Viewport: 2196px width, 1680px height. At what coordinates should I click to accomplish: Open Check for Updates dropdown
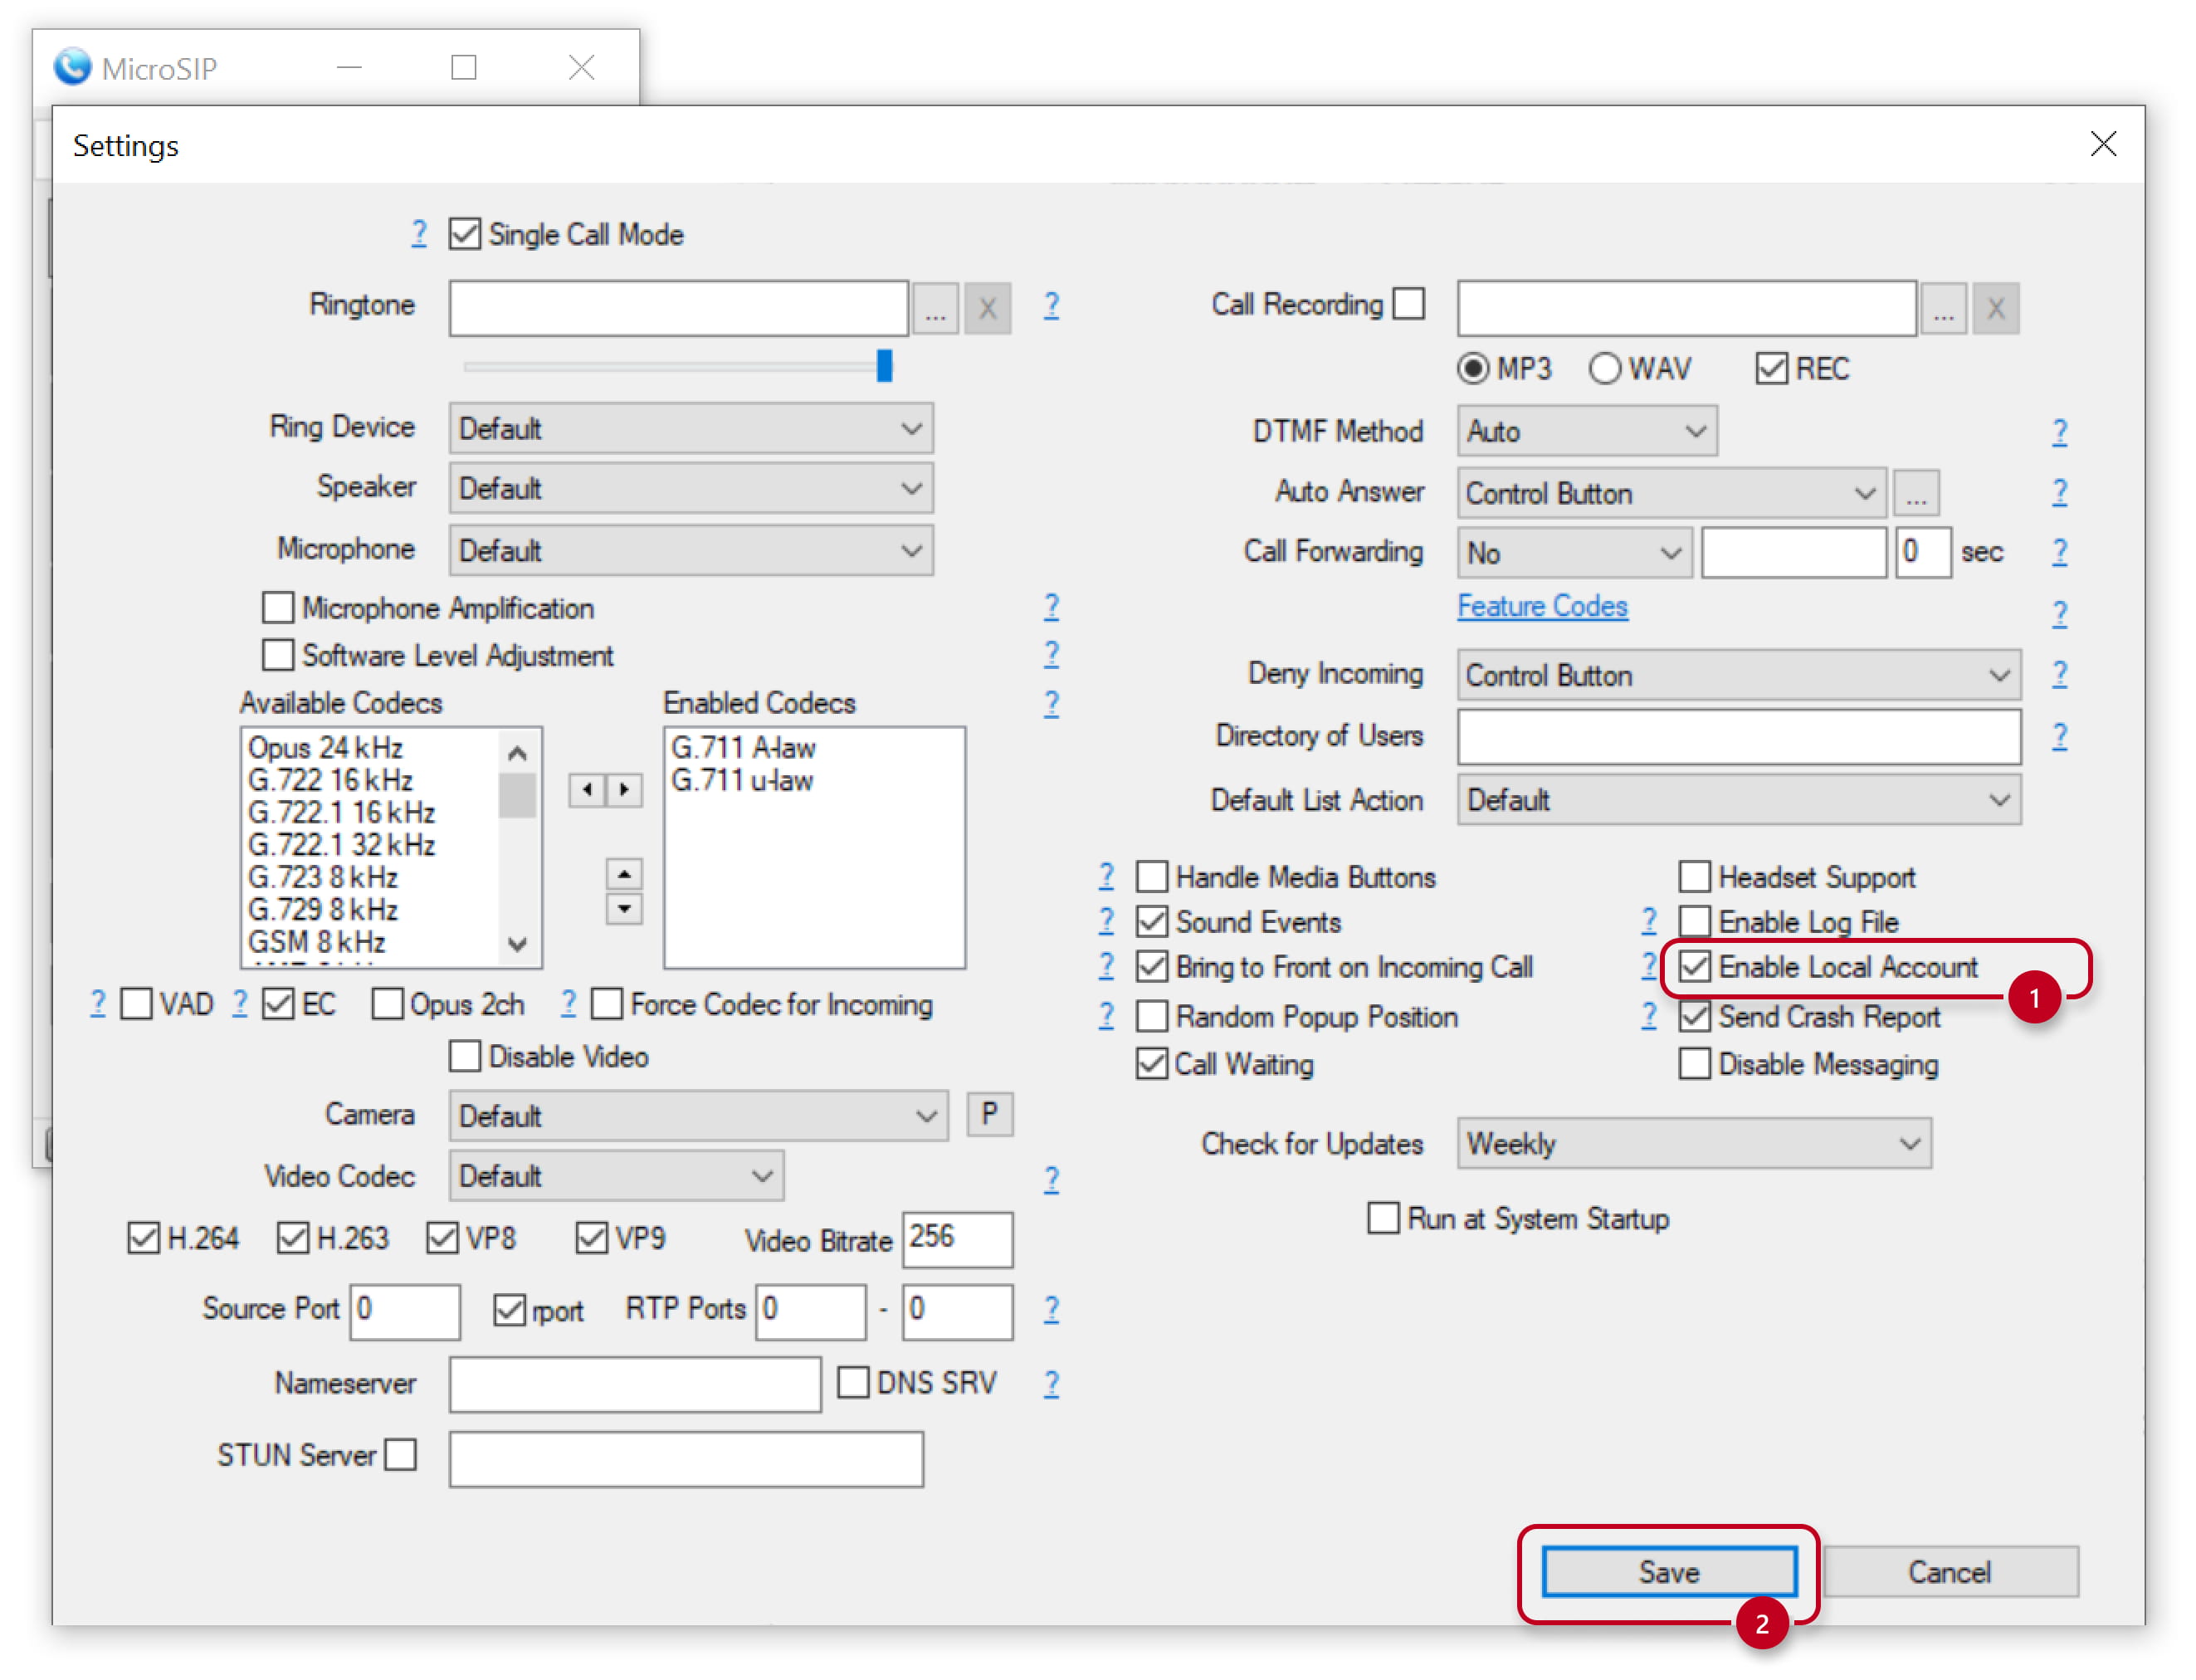point(1694,1144)
